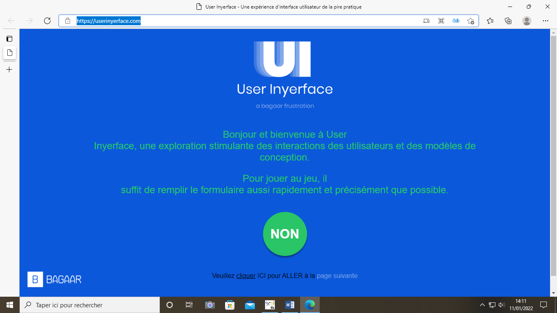Open Microsoft Store in taskbar
The width and height of the screenshot is (557, 313).
(230, 305)
